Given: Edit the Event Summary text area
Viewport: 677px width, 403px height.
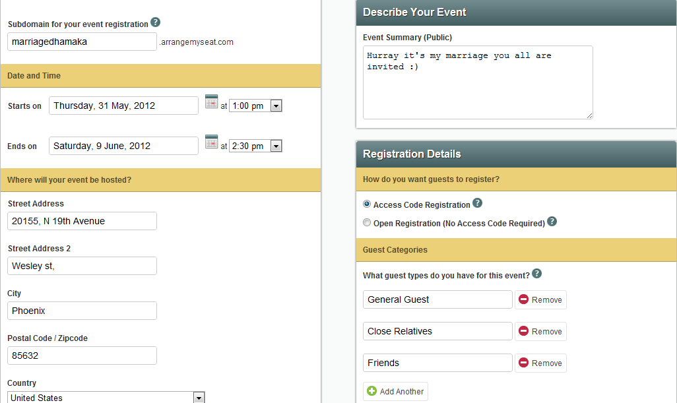Looking at the screenshot, I should [478, 82].
